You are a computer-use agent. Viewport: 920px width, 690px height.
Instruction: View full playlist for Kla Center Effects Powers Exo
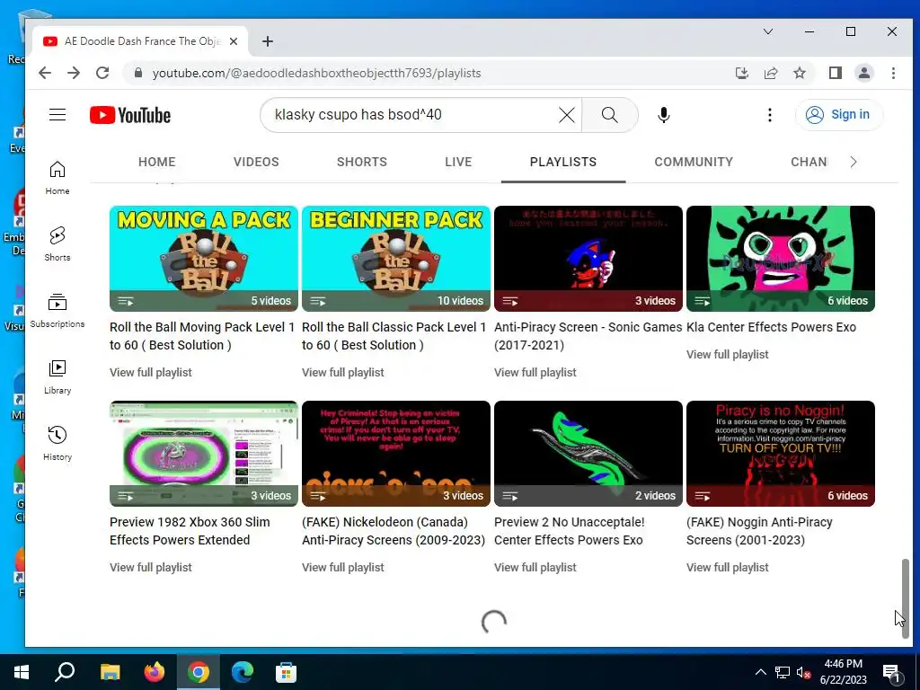728,354
